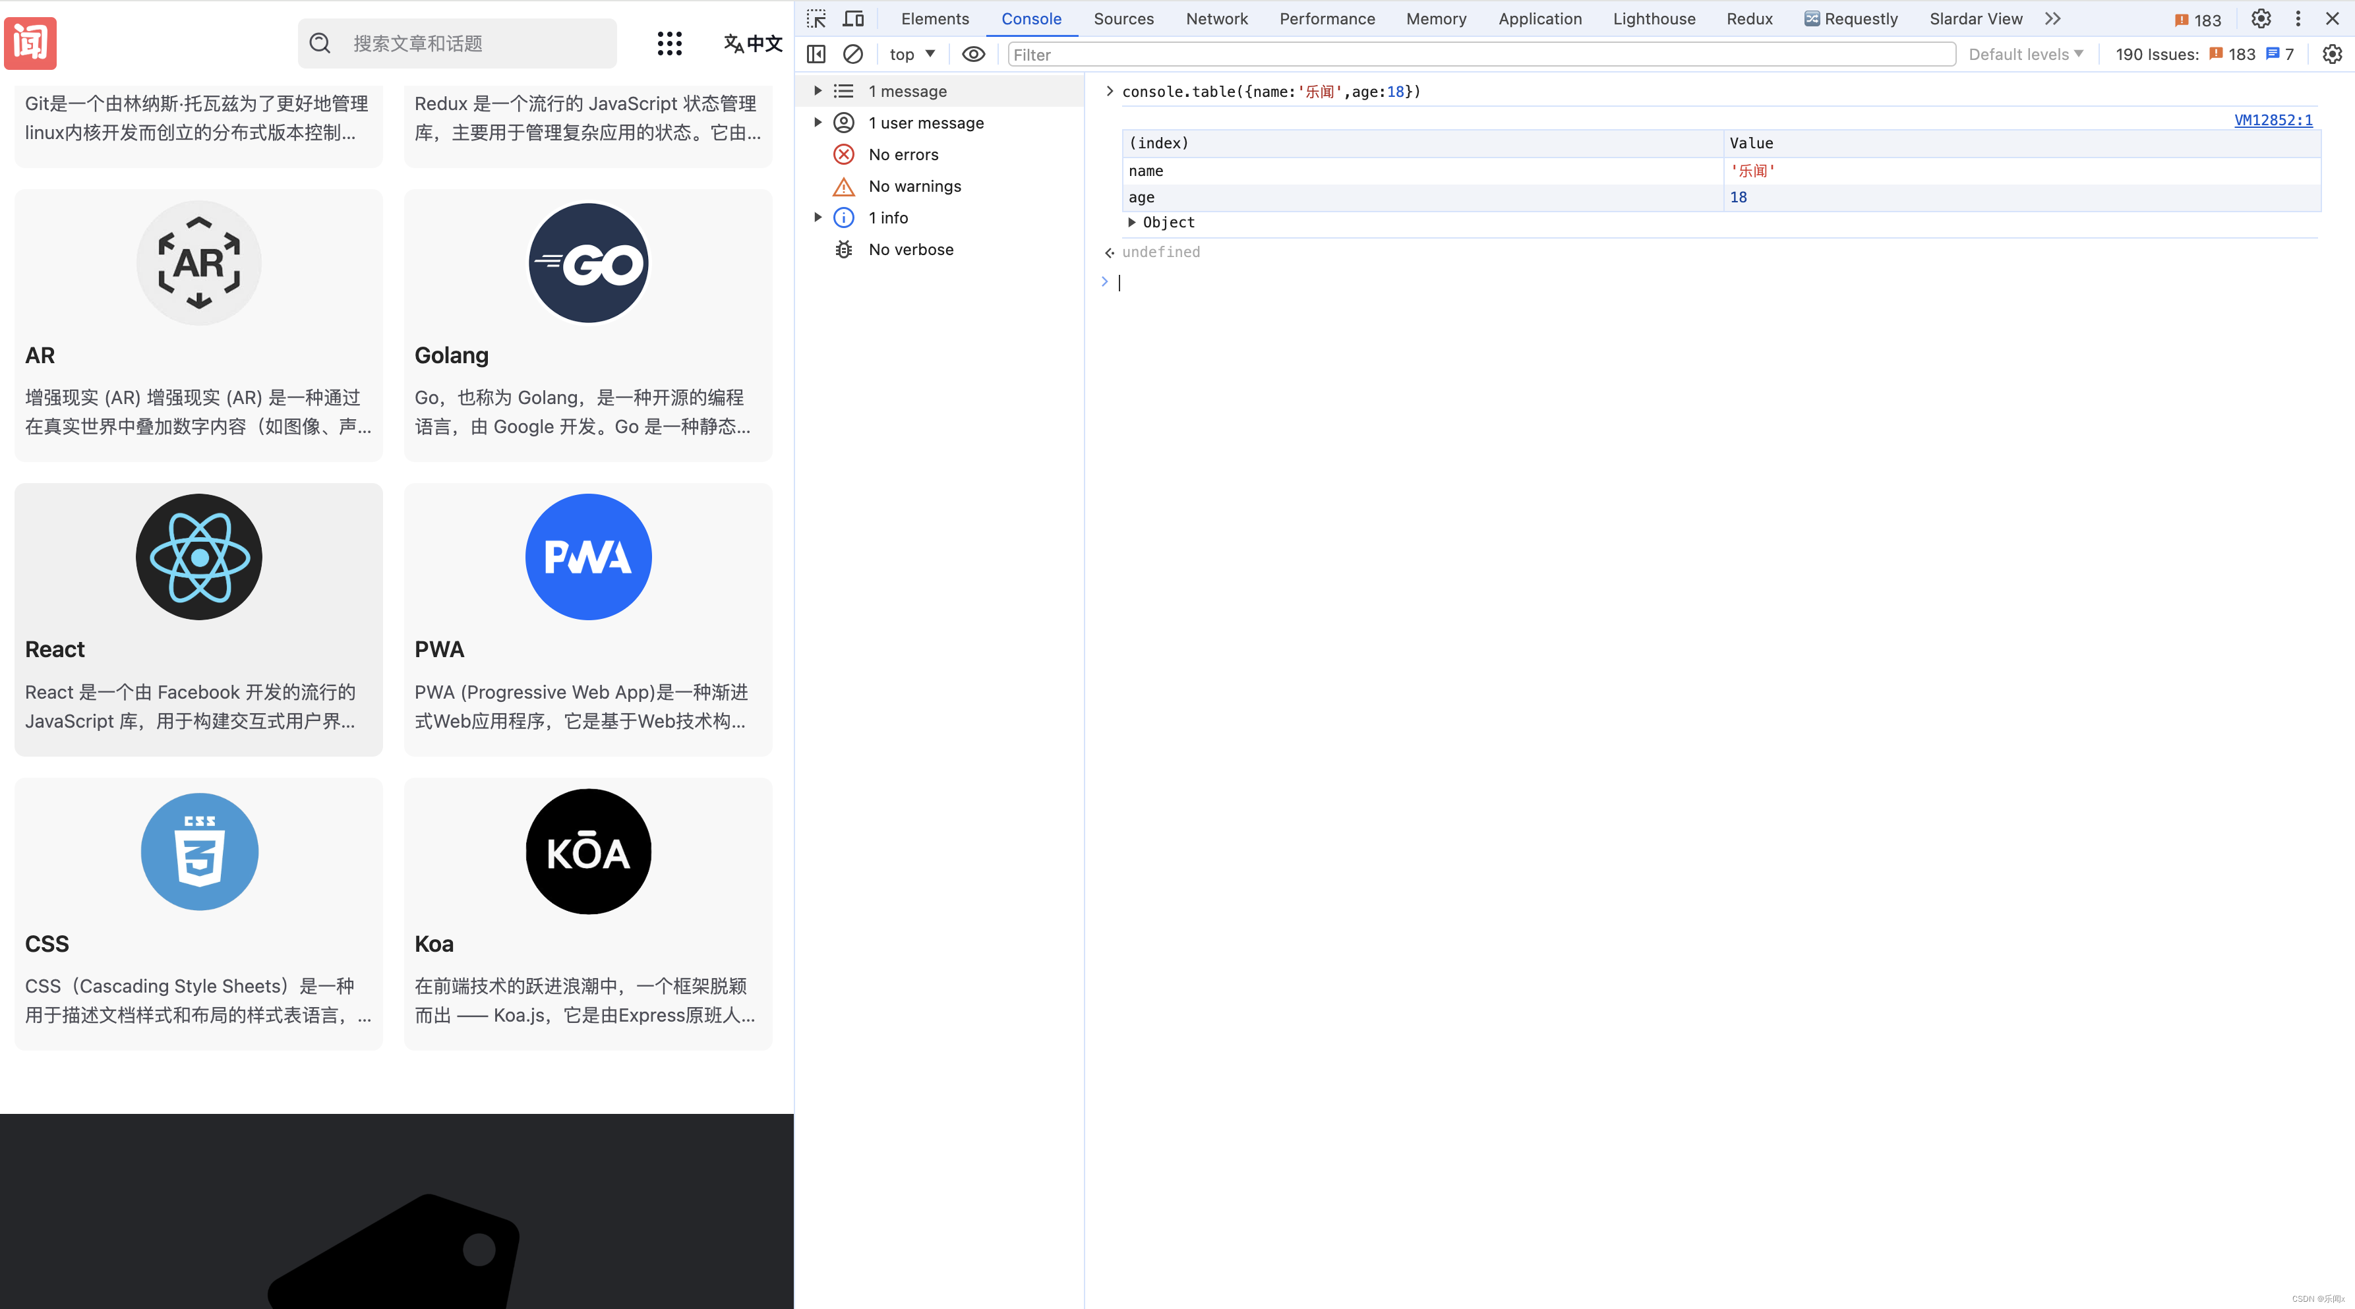Expand the 1 info group

pos(818,217)
